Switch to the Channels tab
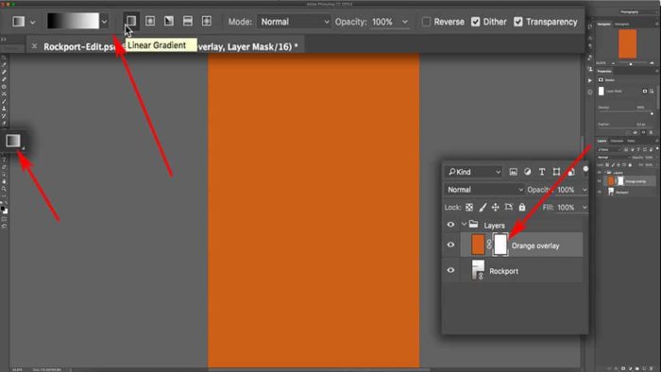Viewport: 661px width, 372px height. pyautogui.click(x=617, y=141)
